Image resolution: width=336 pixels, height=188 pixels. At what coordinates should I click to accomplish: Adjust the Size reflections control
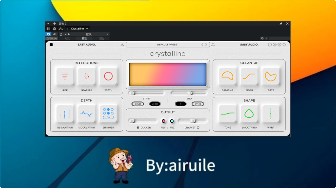(x=65, y=76)
